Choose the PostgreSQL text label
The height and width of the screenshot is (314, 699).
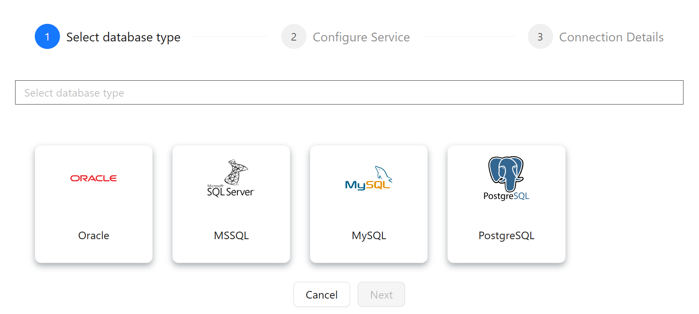[506, 235]
